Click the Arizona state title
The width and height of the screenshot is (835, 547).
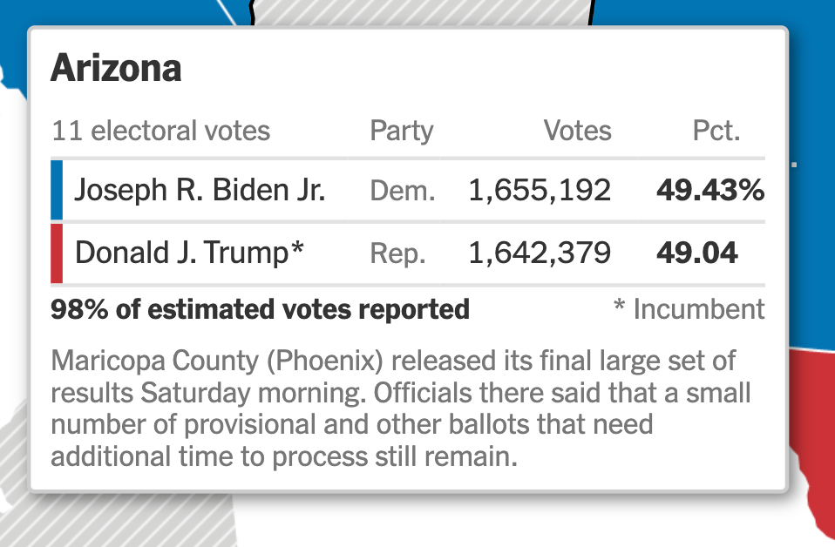coord(116,69)
